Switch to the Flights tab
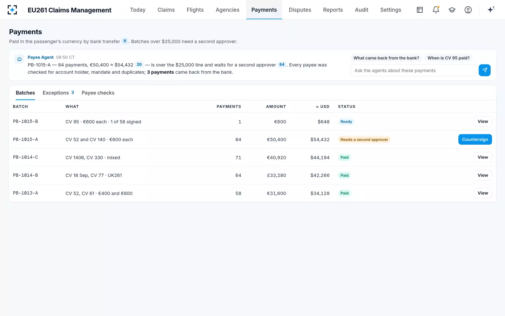The width and height of the screenshot is (505, 316). 195,10
